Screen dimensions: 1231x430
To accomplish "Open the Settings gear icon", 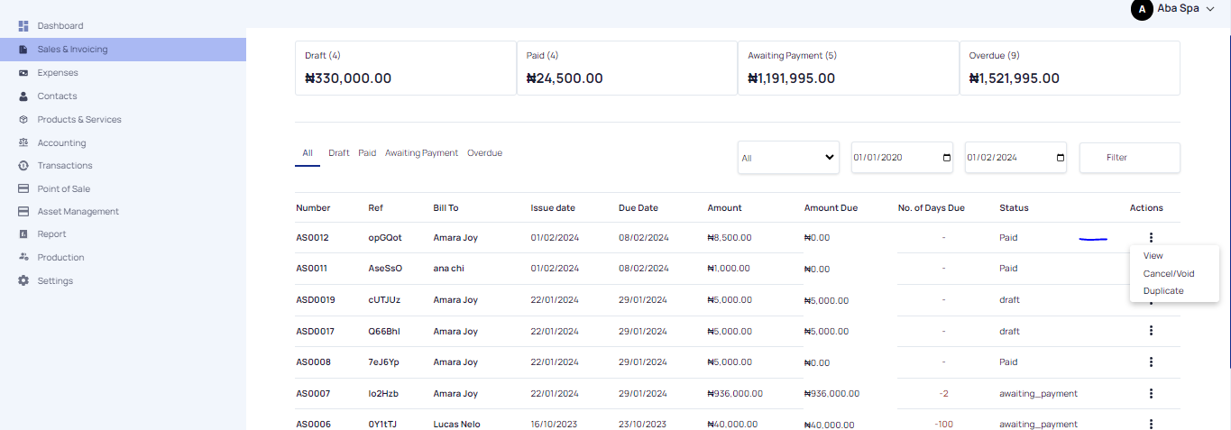I will click(x=23, y=280).
